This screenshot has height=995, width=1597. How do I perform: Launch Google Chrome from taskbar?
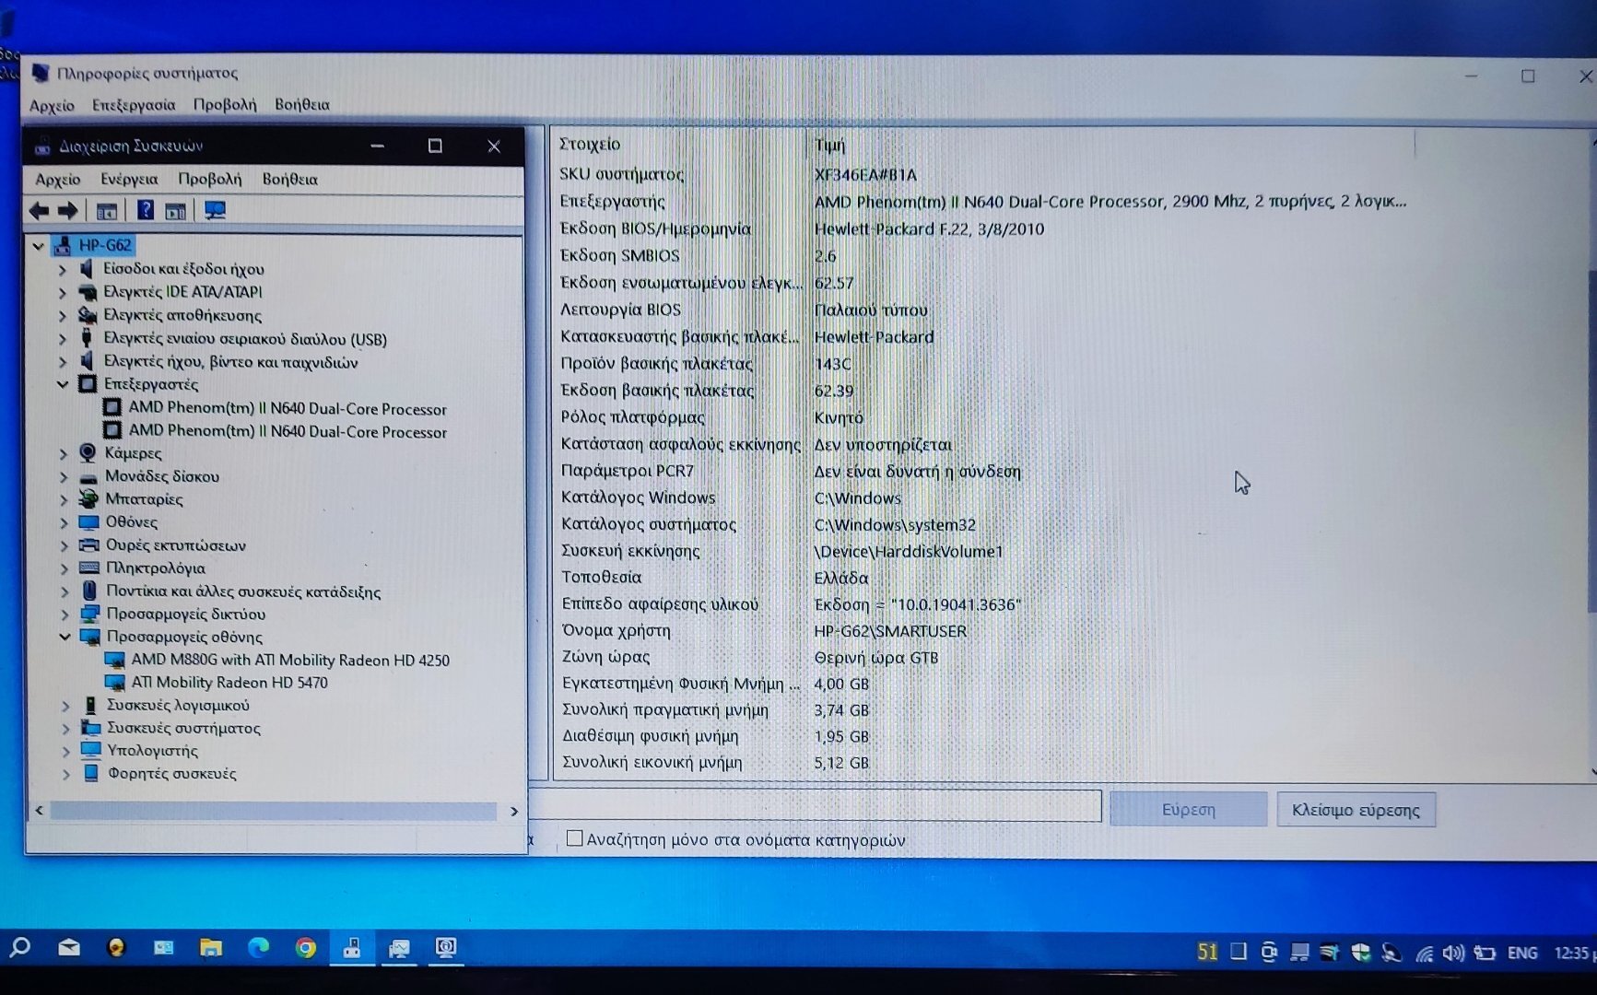306,947
